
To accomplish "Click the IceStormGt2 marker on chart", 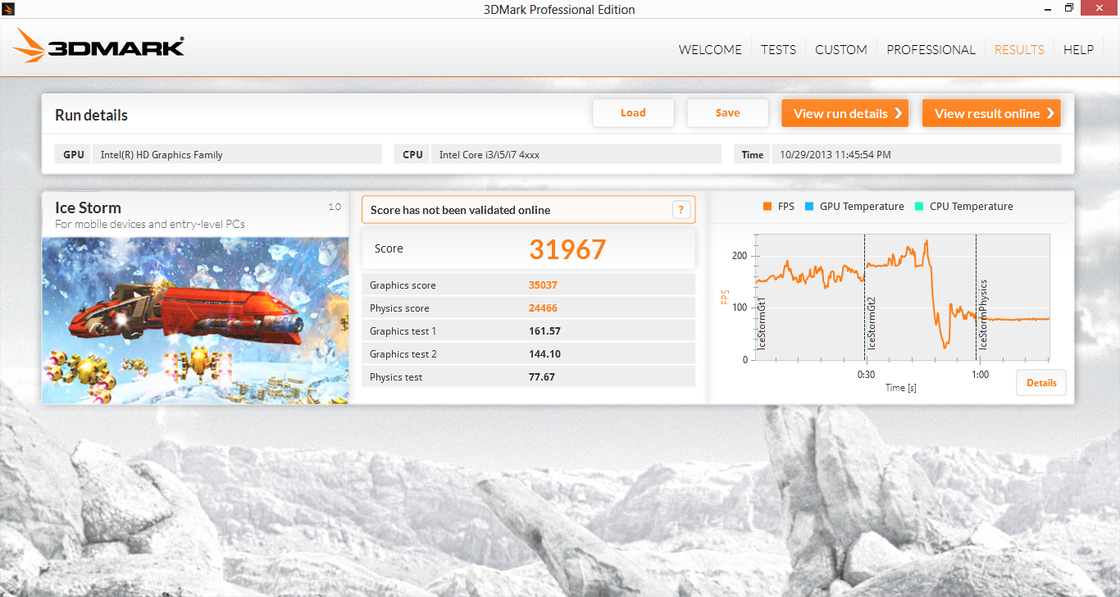I will coord(871,322).
